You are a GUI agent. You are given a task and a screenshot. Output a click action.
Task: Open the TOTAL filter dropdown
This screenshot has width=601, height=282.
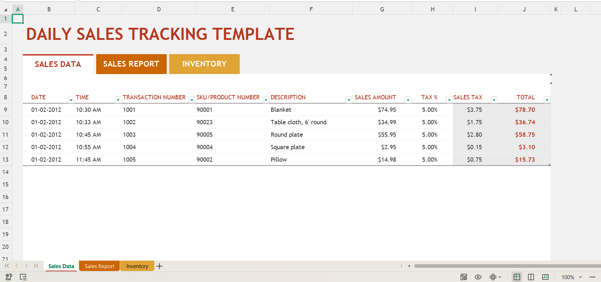(x=547, y=100)
